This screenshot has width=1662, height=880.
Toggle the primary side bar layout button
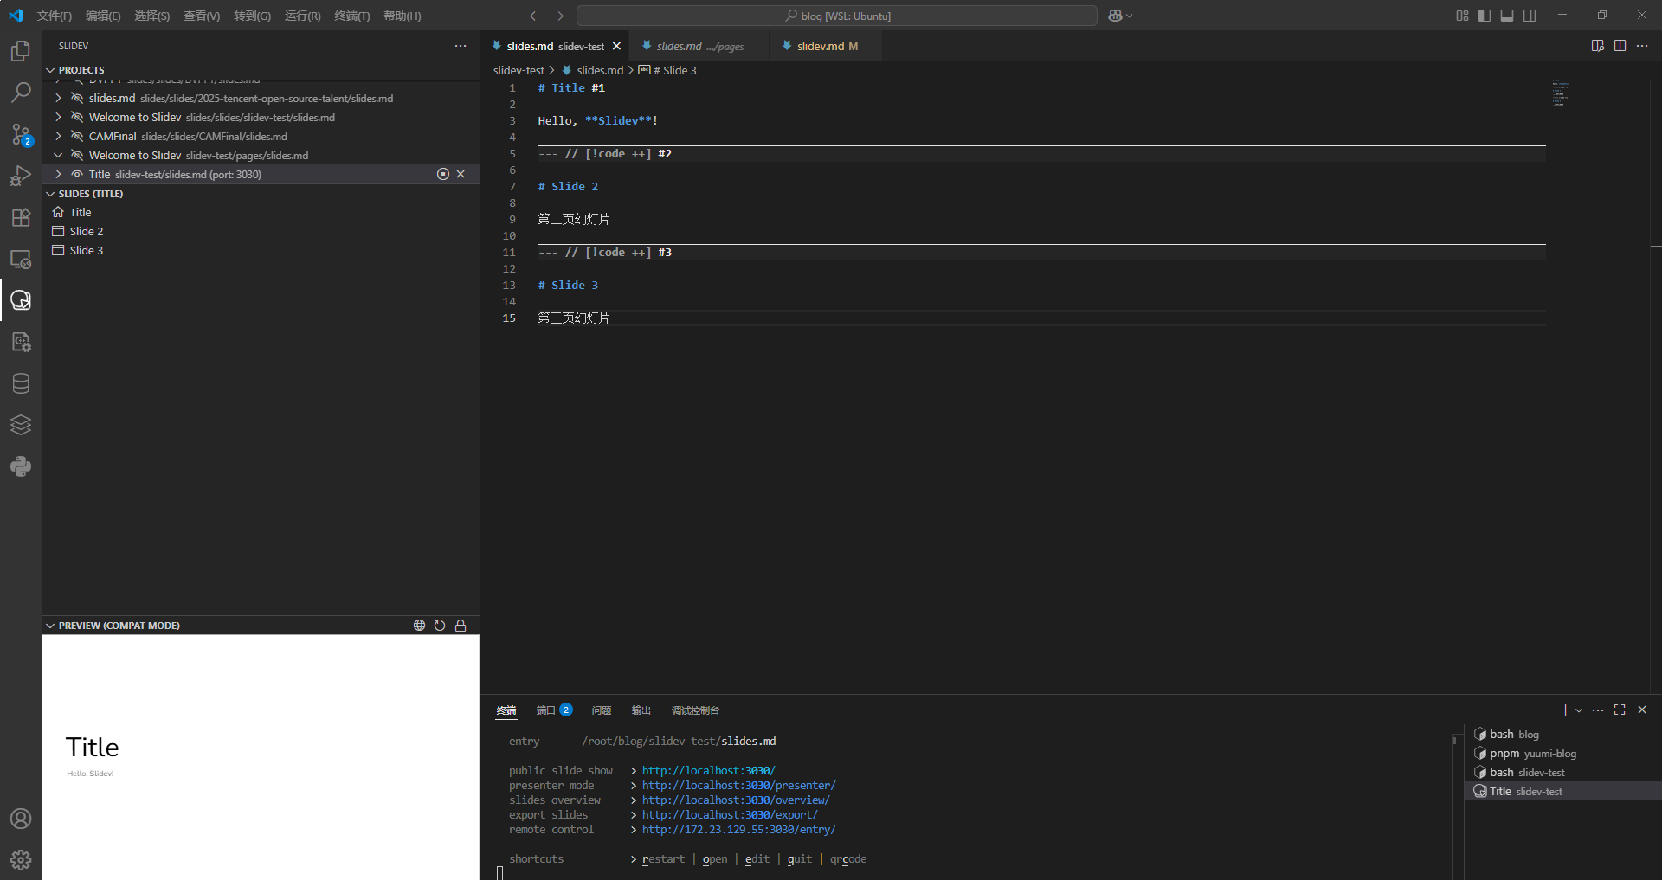click(x=1485, y=16)
